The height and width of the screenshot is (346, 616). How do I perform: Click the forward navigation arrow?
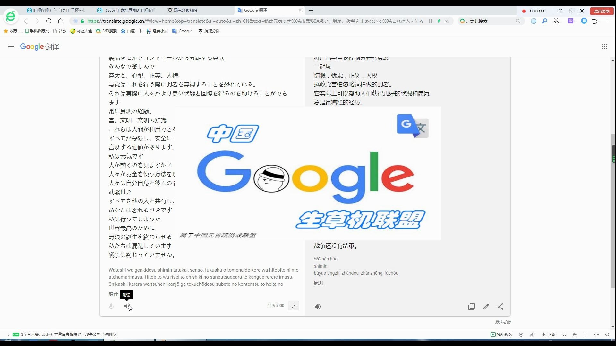pyautogui.click(x=37, y=21)
